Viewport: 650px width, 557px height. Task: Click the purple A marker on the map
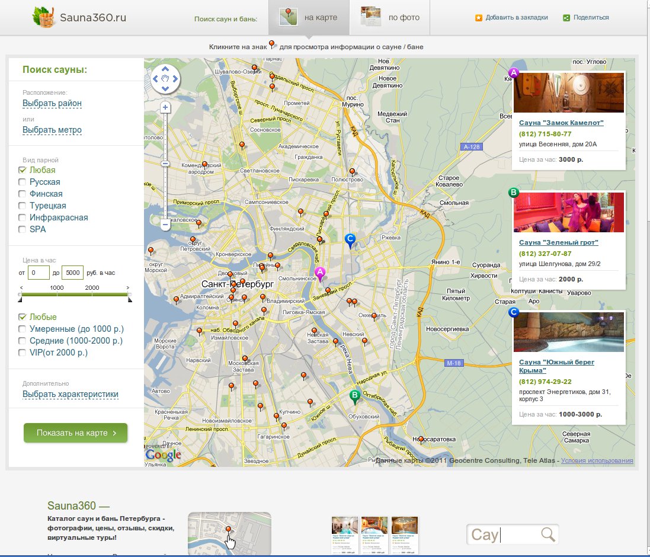coord(319,274)
